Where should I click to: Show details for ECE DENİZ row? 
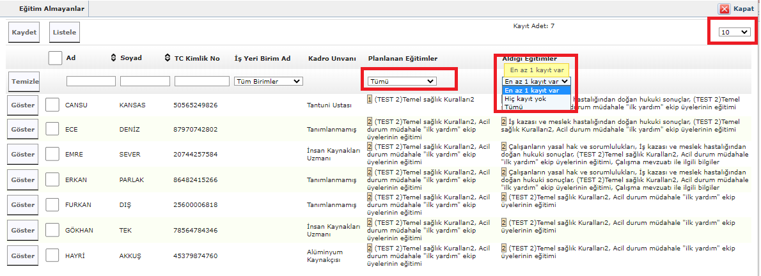point(23,130)
